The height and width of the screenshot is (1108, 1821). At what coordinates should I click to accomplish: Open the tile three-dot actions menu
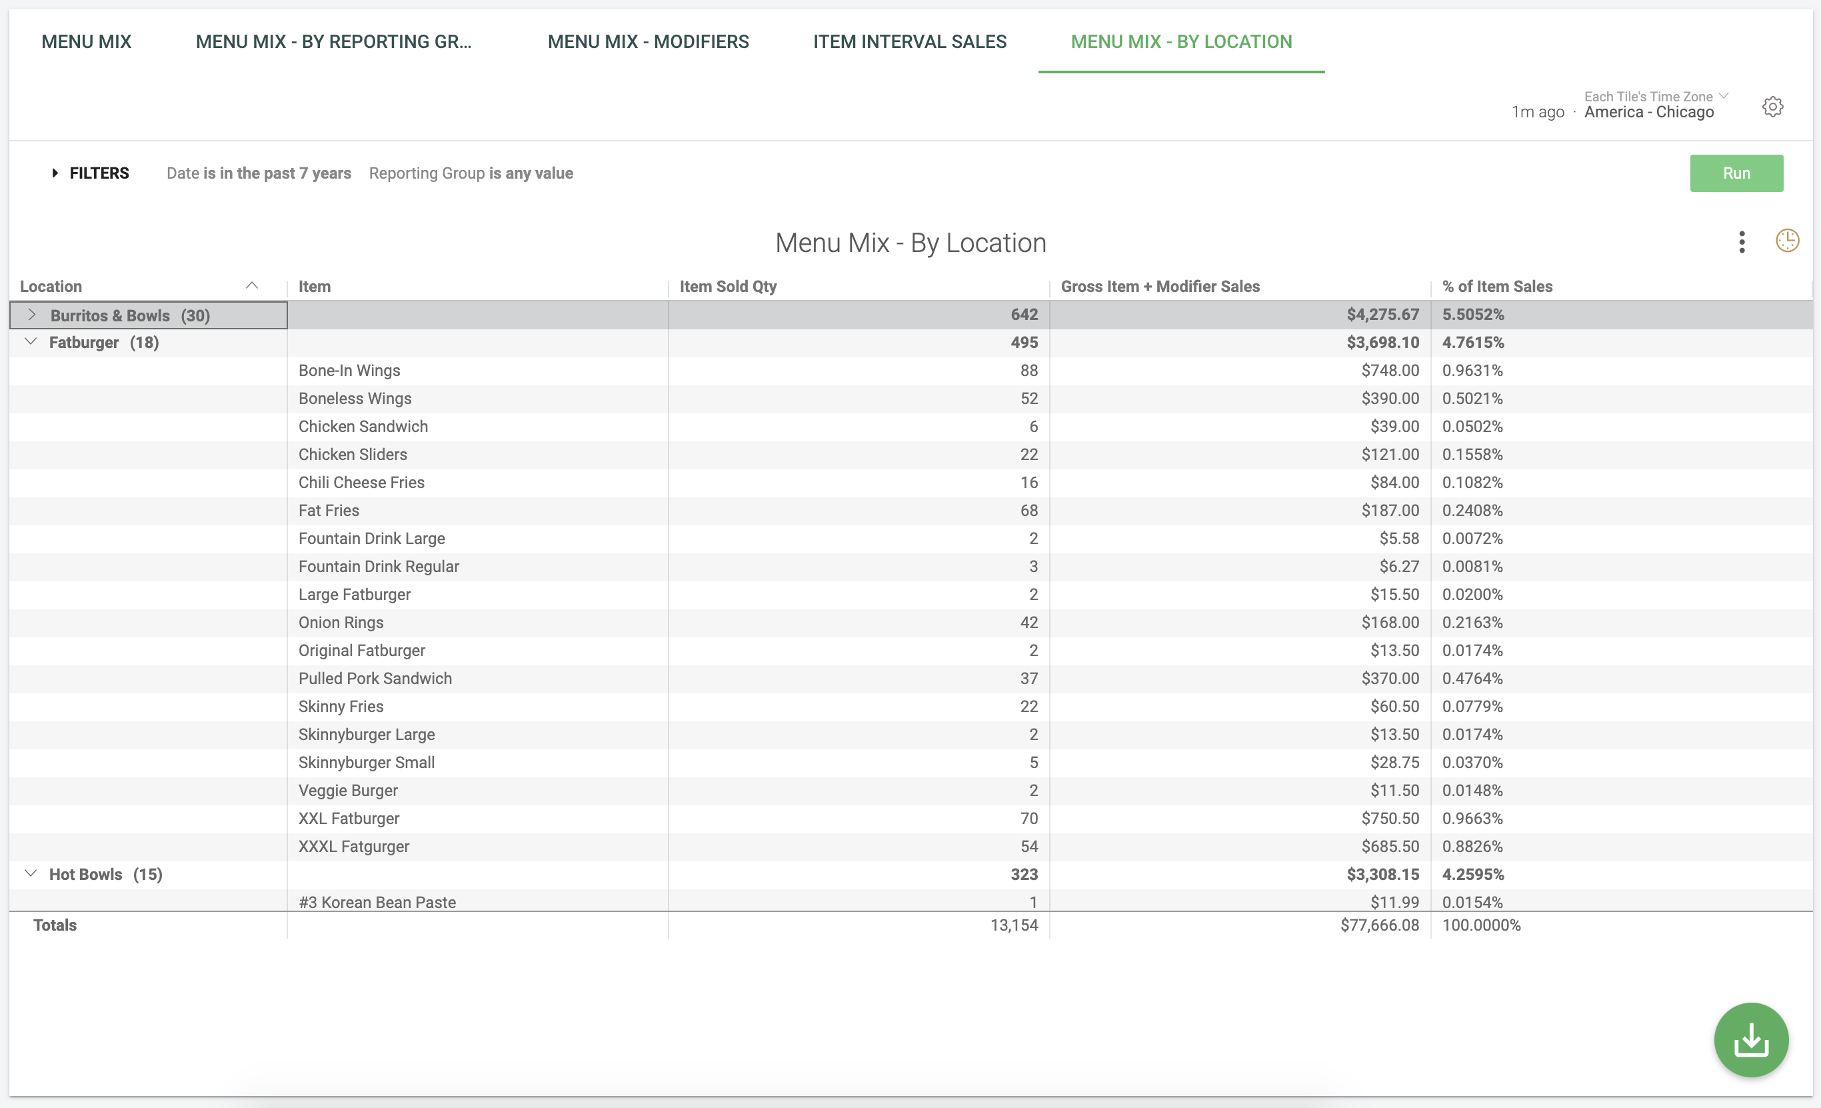pyautogui.click(x=1742, y=243)
